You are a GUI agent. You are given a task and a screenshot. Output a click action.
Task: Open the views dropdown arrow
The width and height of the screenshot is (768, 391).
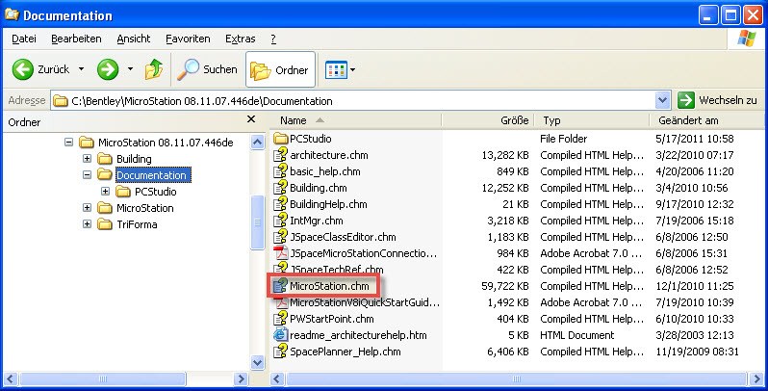point(352,70)
